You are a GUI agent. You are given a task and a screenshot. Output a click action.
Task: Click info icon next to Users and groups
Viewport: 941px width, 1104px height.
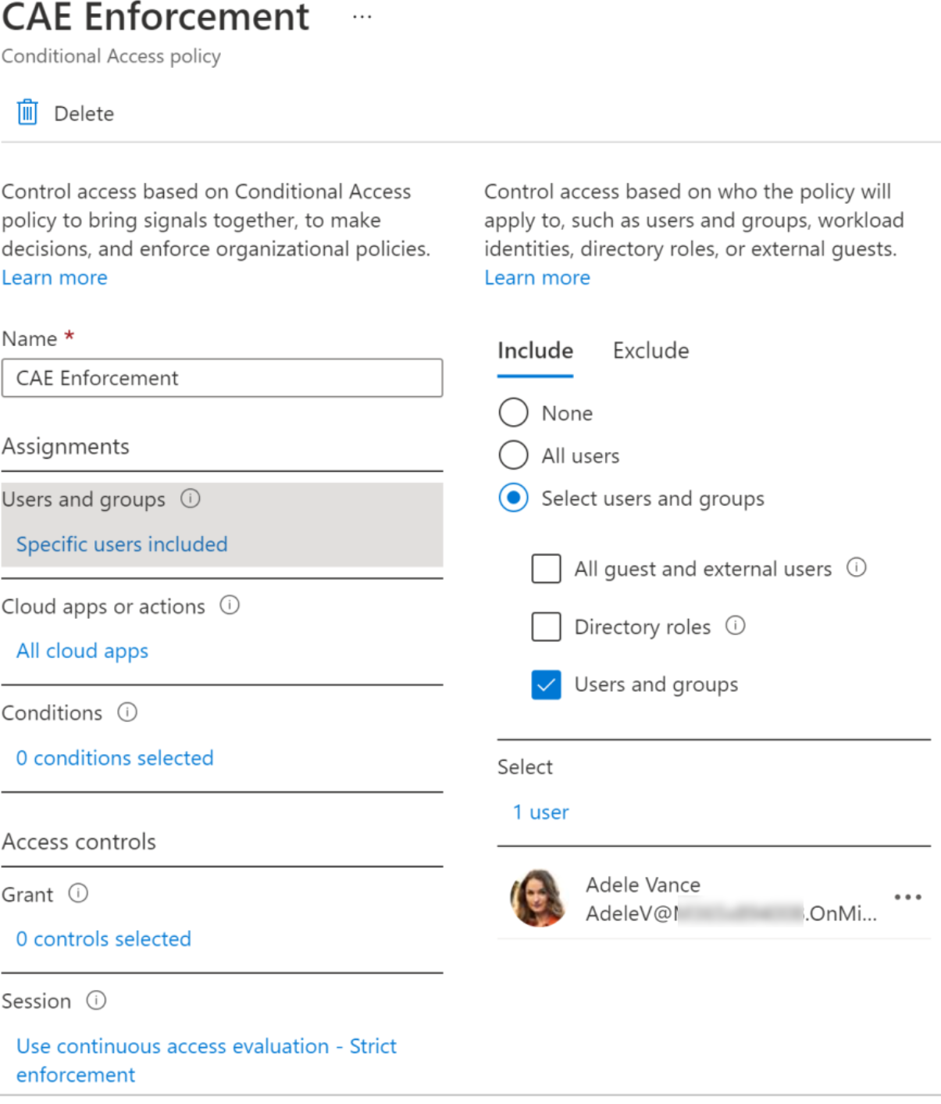point(191,498)
